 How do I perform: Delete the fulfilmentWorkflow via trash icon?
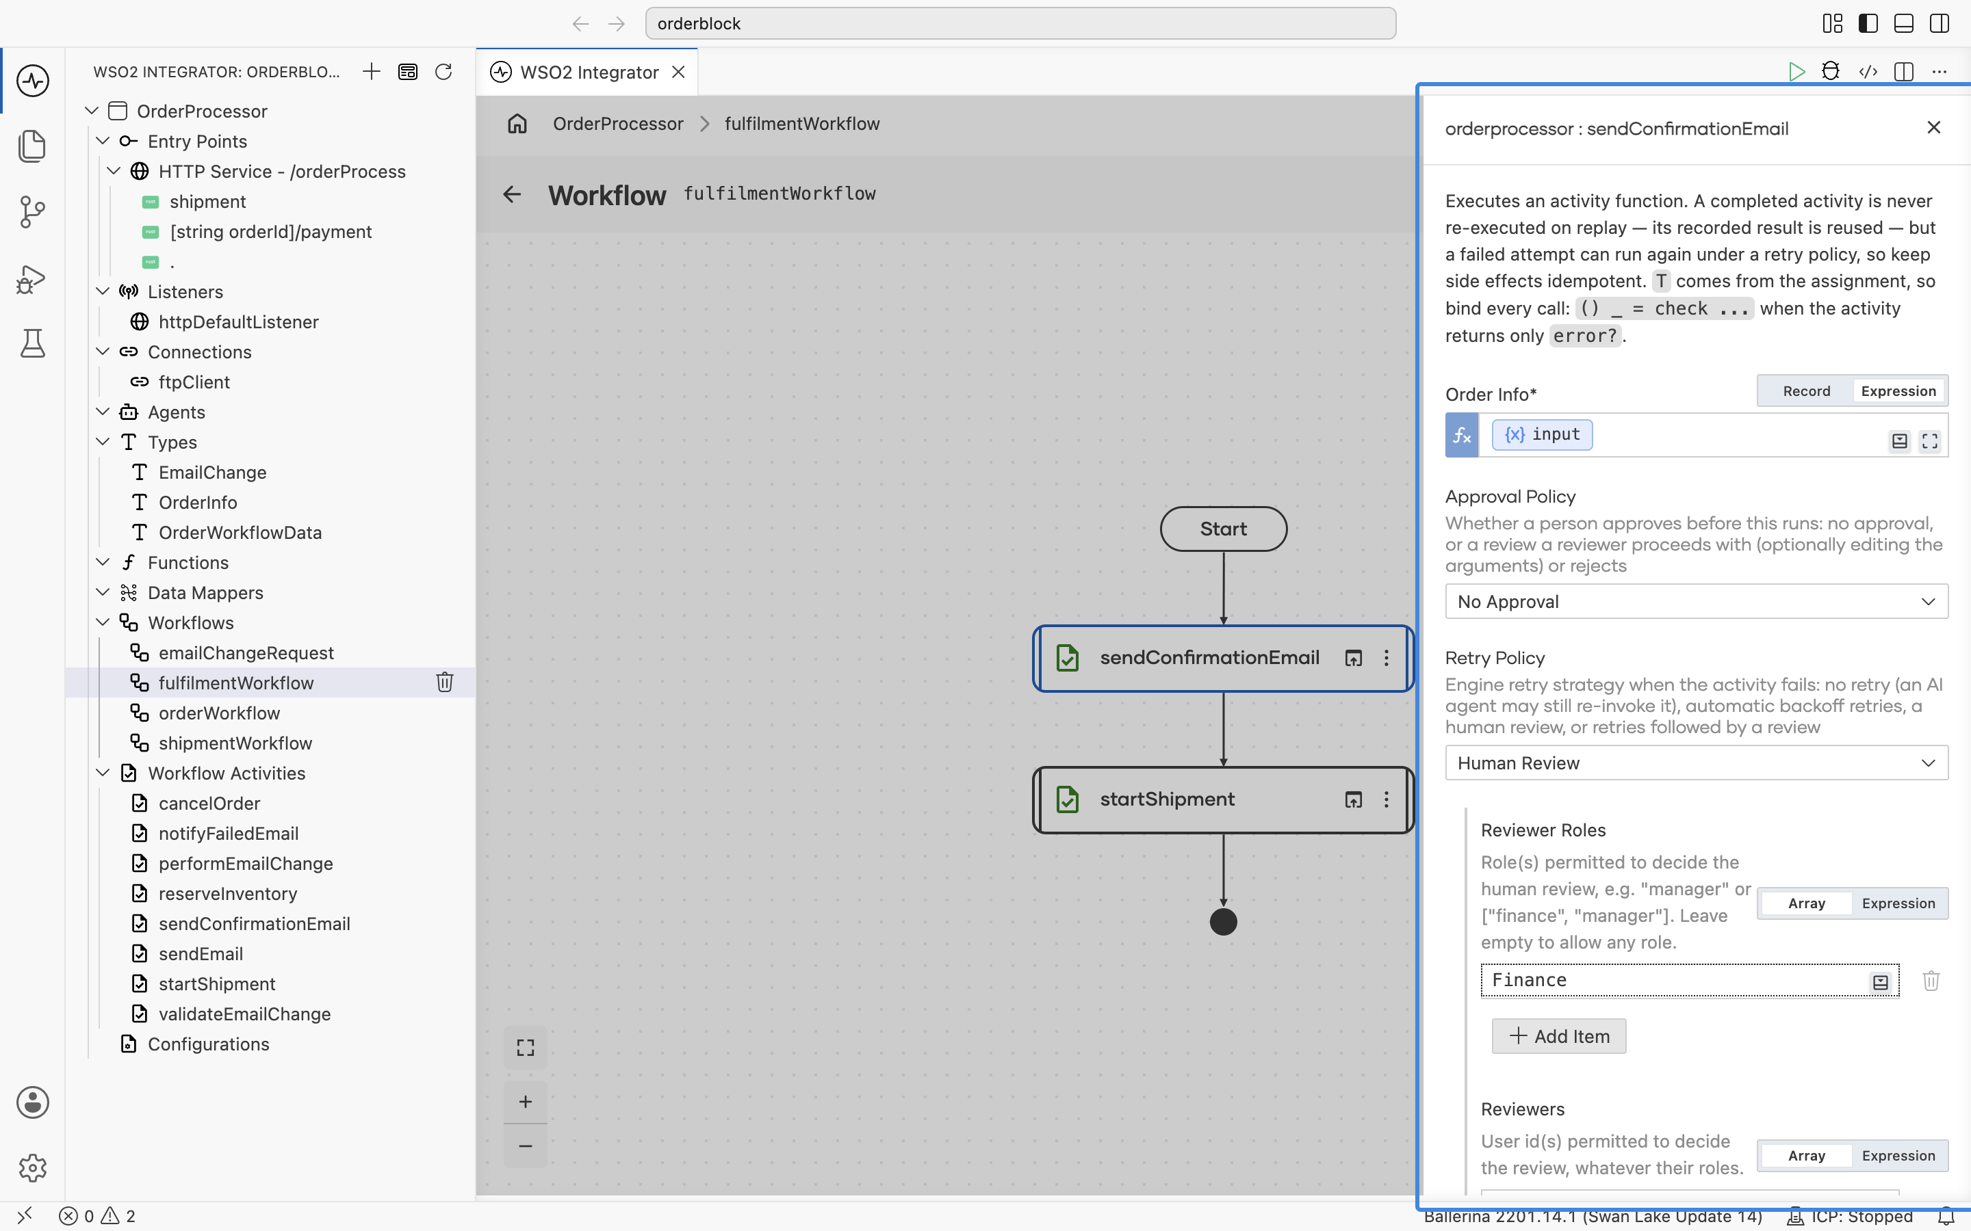tap(445, 683)
